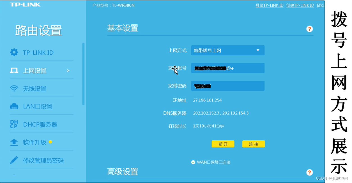Open help for 高级设置 section
Screen dimensions: 352x183
tap(309, 172)
